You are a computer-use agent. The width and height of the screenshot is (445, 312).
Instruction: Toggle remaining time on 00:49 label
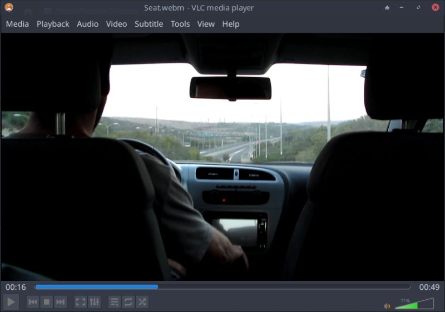click(429, 287)
